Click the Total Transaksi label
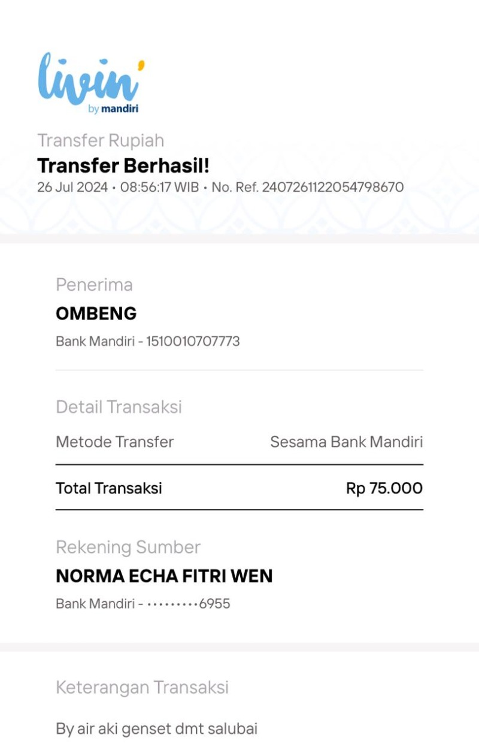 (x=109, y=488)
